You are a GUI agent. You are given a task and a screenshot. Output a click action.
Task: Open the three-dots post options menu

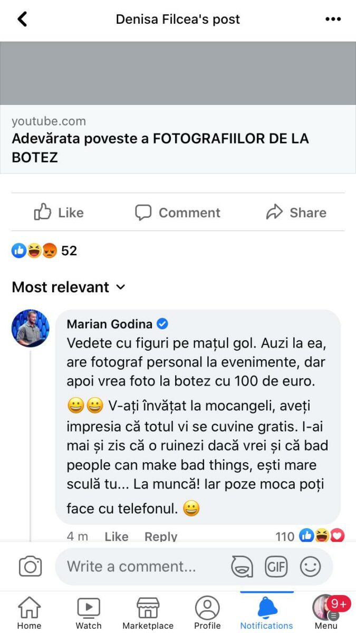tap(333, 20)
